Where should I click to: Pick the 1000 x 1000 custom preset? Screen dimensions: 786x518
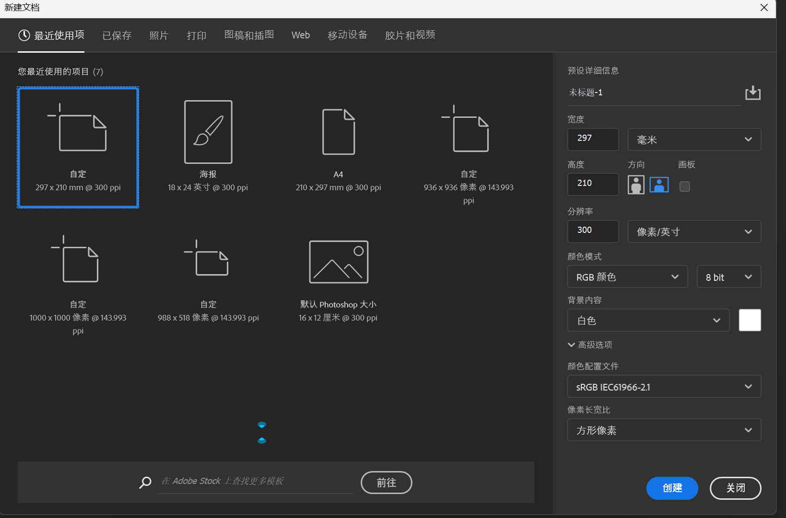(x=78, y=261)
